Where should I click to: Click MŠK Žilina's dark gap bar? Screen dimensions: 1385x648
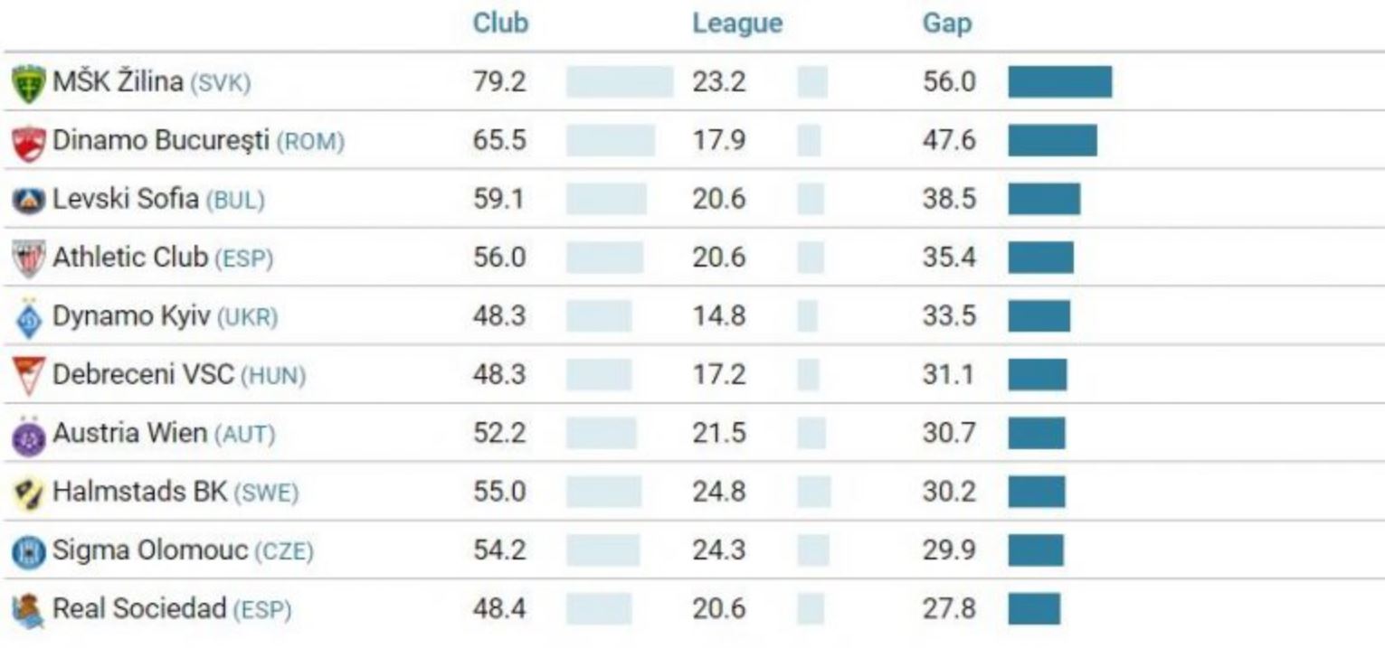(1059, 82)
